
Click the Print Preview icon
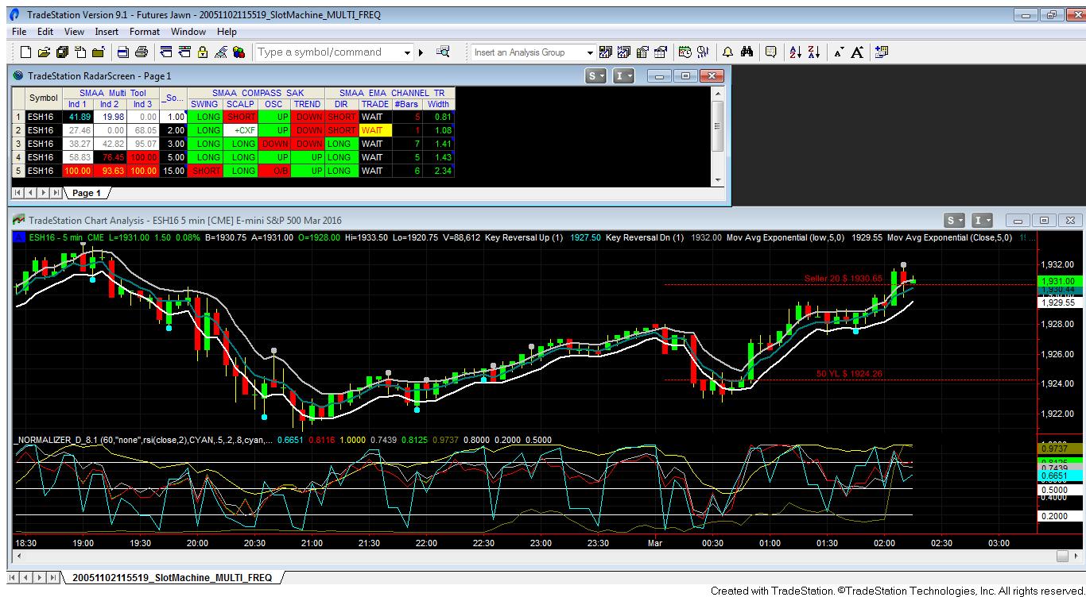pyautogui.click(x=123, y=52)
